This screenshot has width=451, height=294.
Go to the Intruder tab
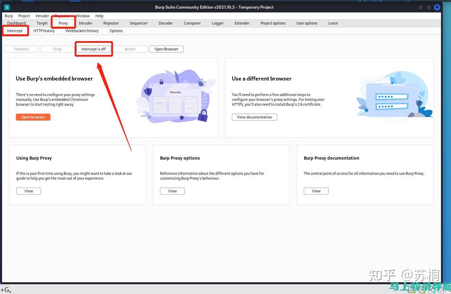pos(85,23)
